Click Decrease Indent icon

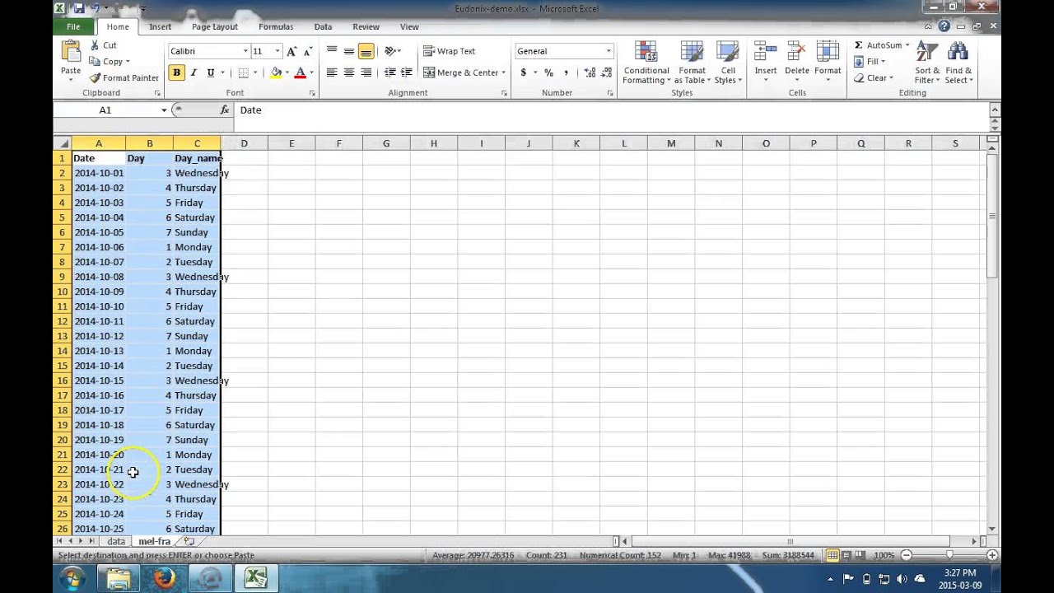pos(389,72)
